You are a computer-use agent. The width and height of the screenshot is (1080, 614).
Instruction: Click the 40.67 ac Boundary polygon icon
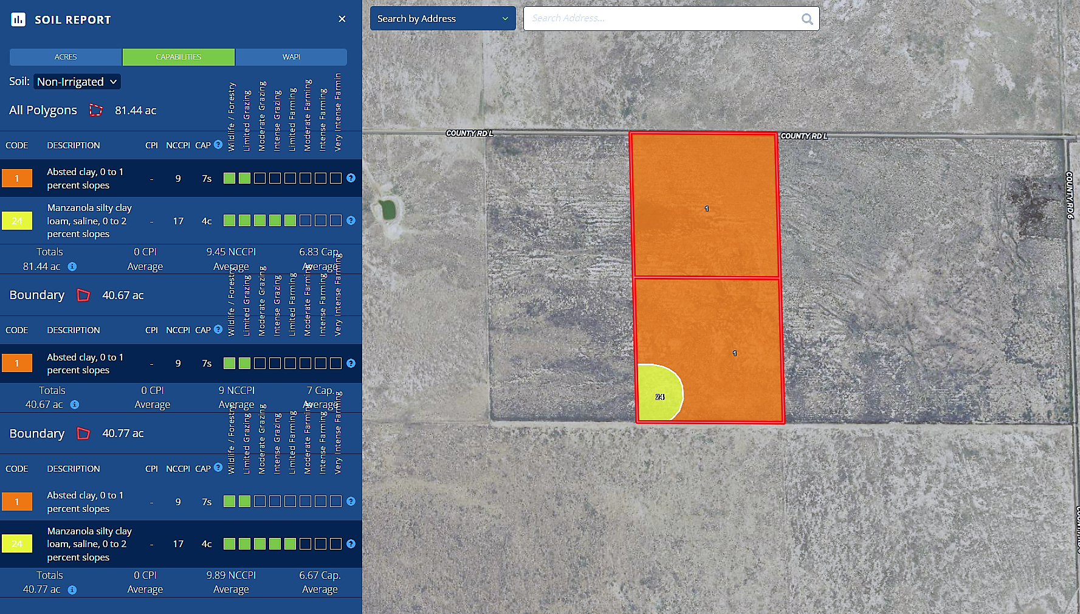83,295
